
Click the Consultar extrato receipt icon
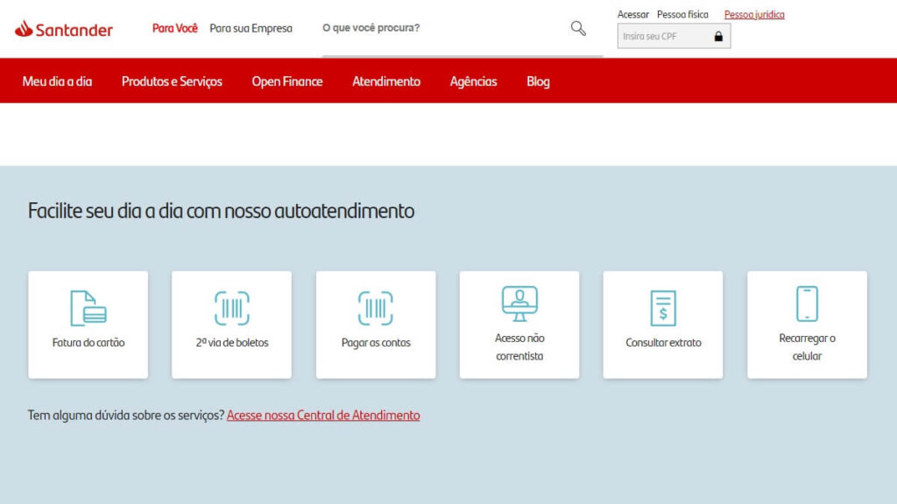click(663, 308)
